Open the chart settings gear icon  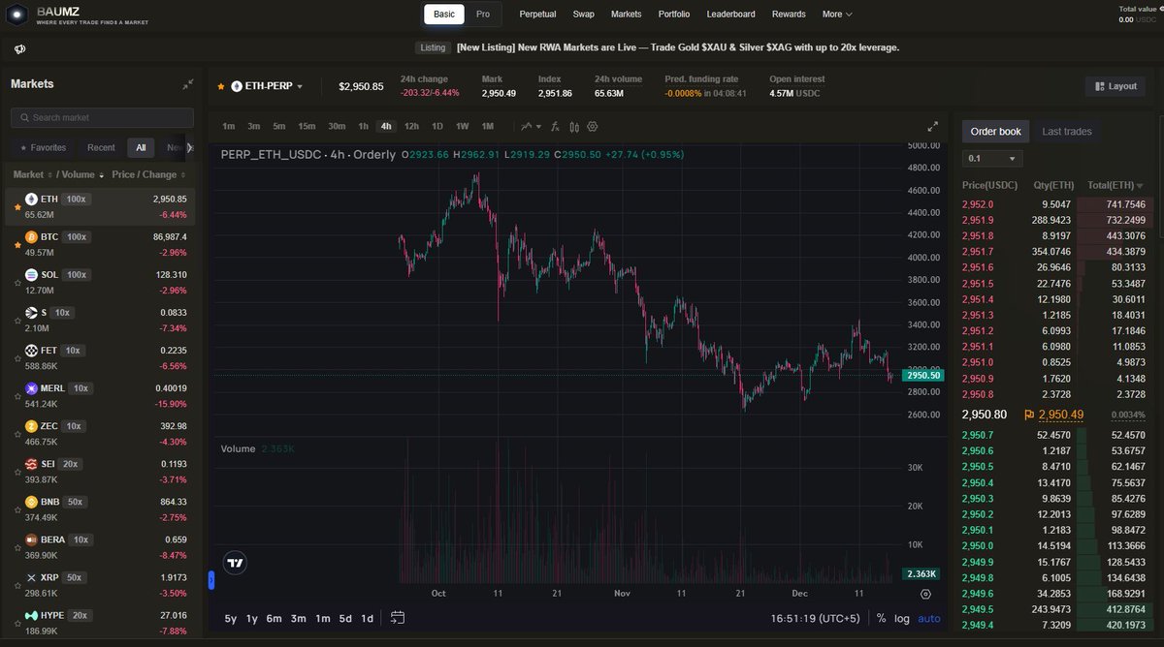[592, 126]
